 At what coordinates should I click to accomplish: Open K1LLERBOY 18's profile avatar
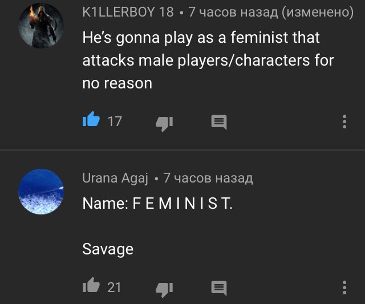(x=41, y=26)
